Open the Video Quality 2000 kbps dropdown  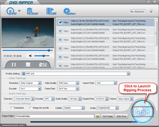coord(77,83)
